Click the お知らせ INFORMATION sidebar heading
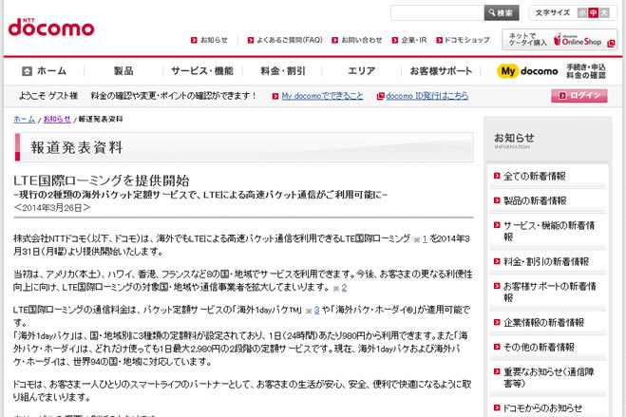626x417 pixels. pos(514,141)
